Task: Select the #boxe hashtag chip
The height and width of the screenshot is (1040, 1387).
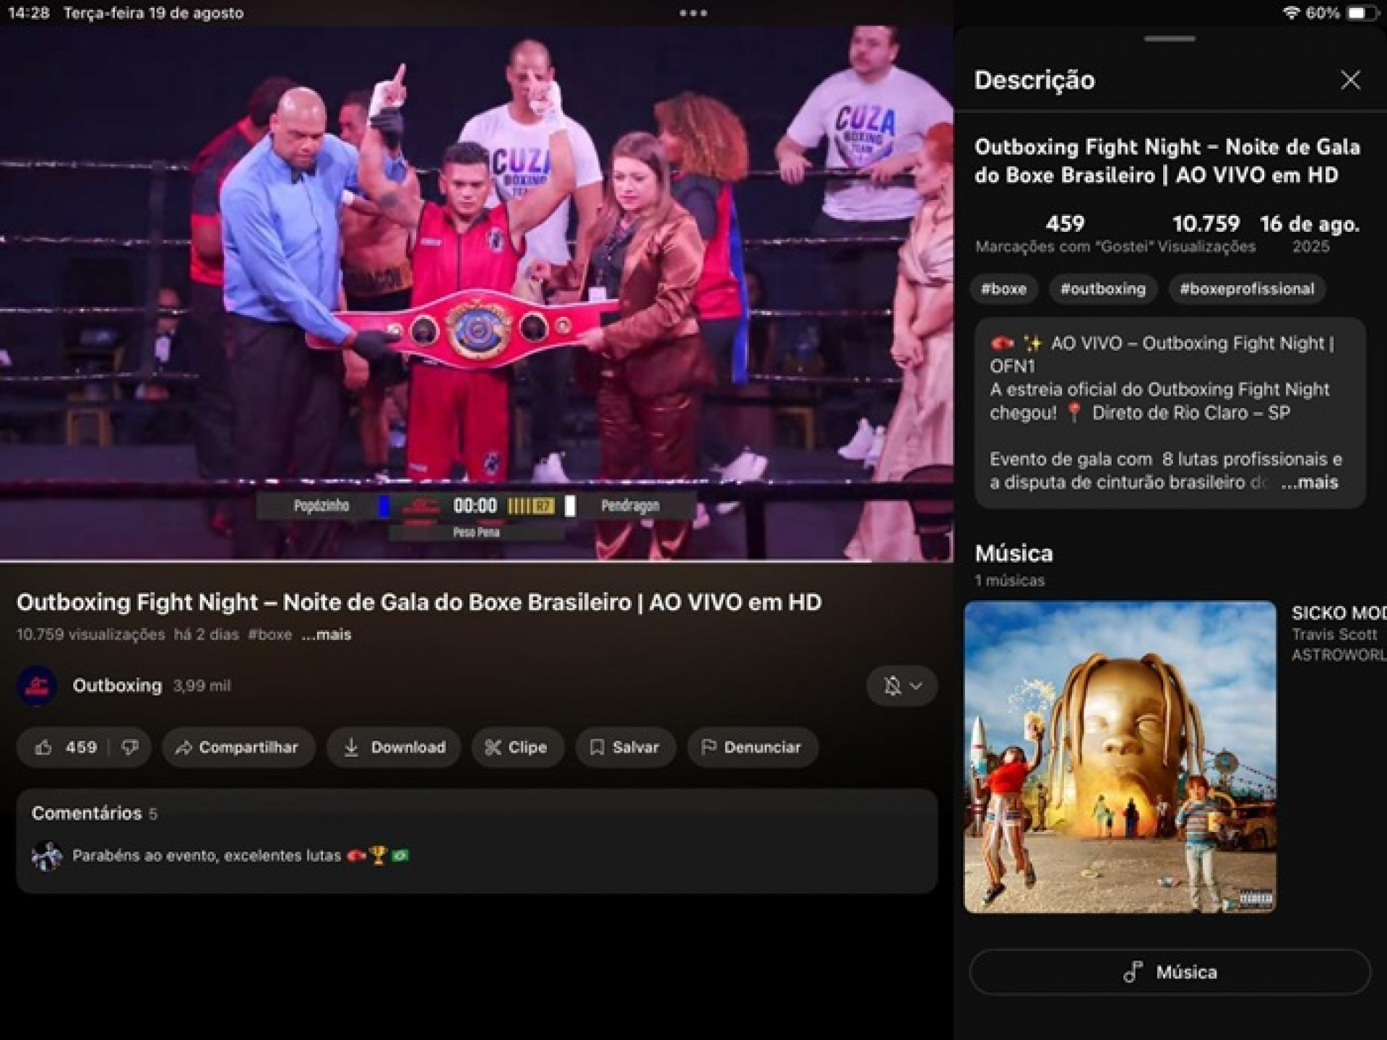Action: click(x=1003, y=289)
